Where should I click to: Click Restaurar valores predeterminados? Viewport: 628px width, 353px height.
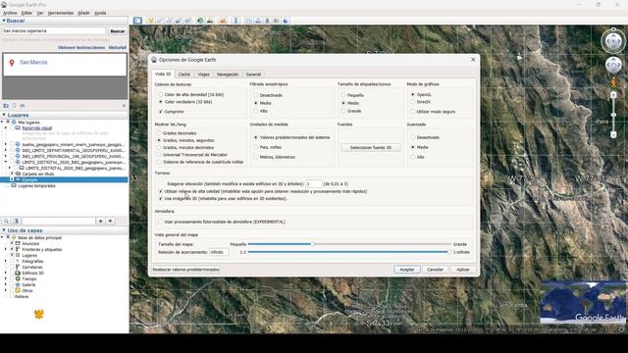185,270
